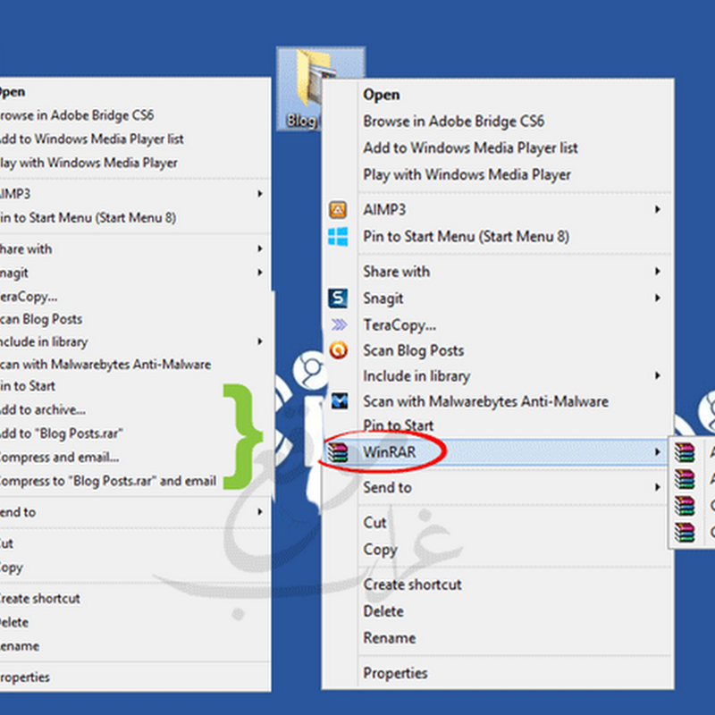
Task: Select Rename in the left context menu
Action: pyautogui.click(x=20, y=646)
